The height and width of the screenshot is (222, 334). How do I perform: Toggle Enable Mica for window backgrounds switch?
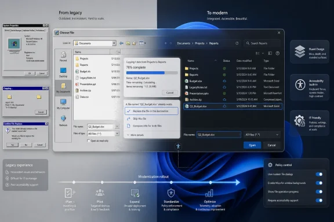319,183
